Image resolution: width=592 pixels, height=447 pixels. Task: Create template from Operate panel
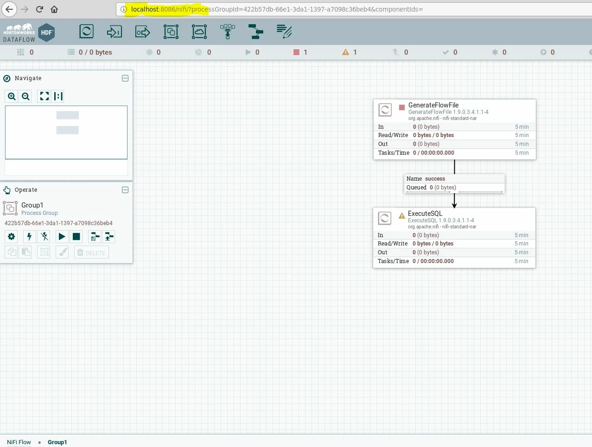coord(94,237)
